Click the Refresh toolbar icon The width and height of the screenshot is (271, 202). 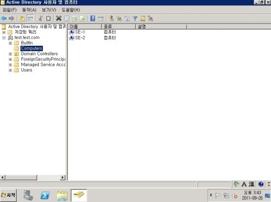coord(75,19)
